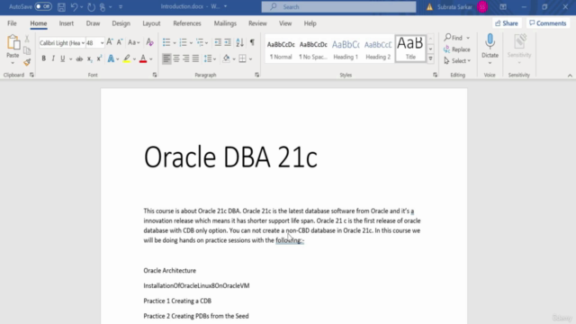Activate the Format Painter brush
576x324 pixels.
point(27,62)
